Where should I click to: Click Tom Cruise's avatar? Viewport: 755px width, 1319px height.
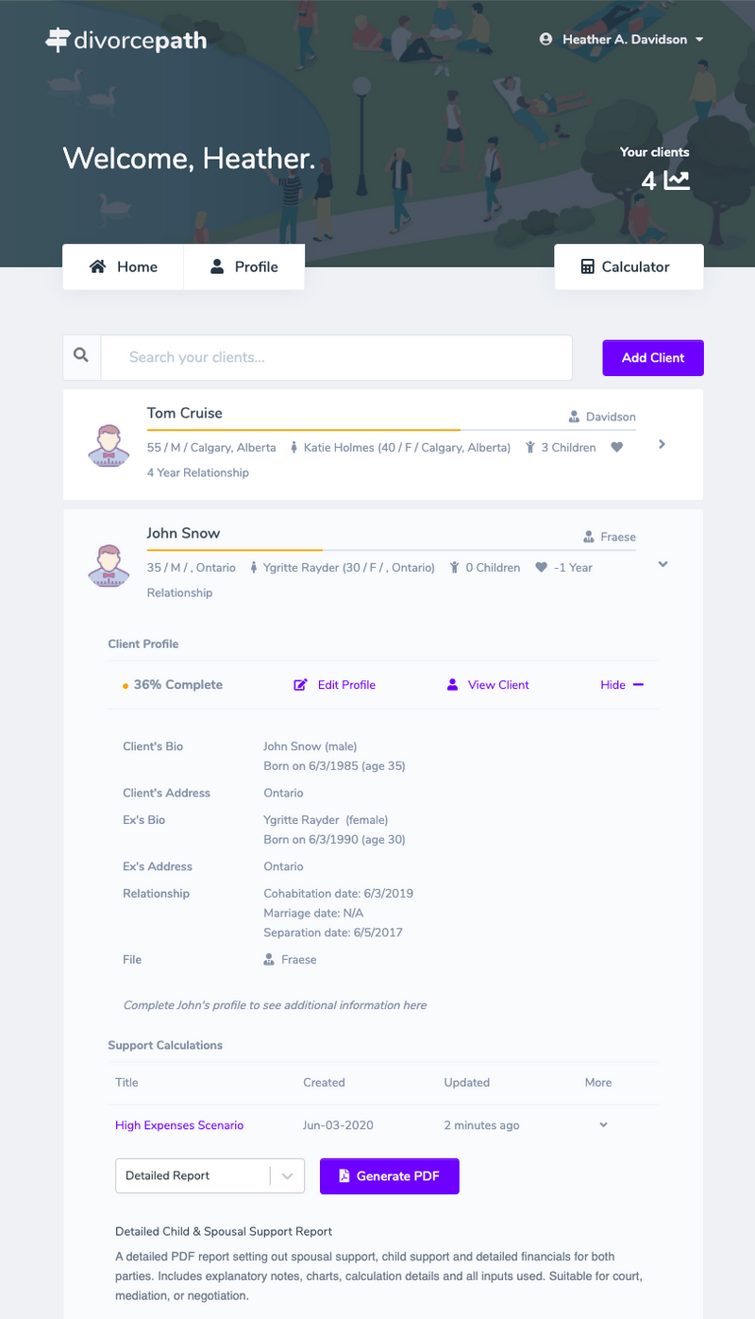point(109,446)
